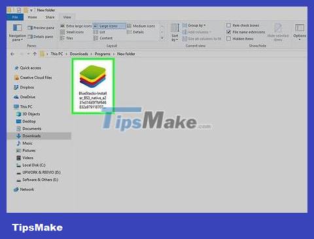Viewport: 314px width, 239px height.
Task: Open the Group by dropdown
Action: 194,26
